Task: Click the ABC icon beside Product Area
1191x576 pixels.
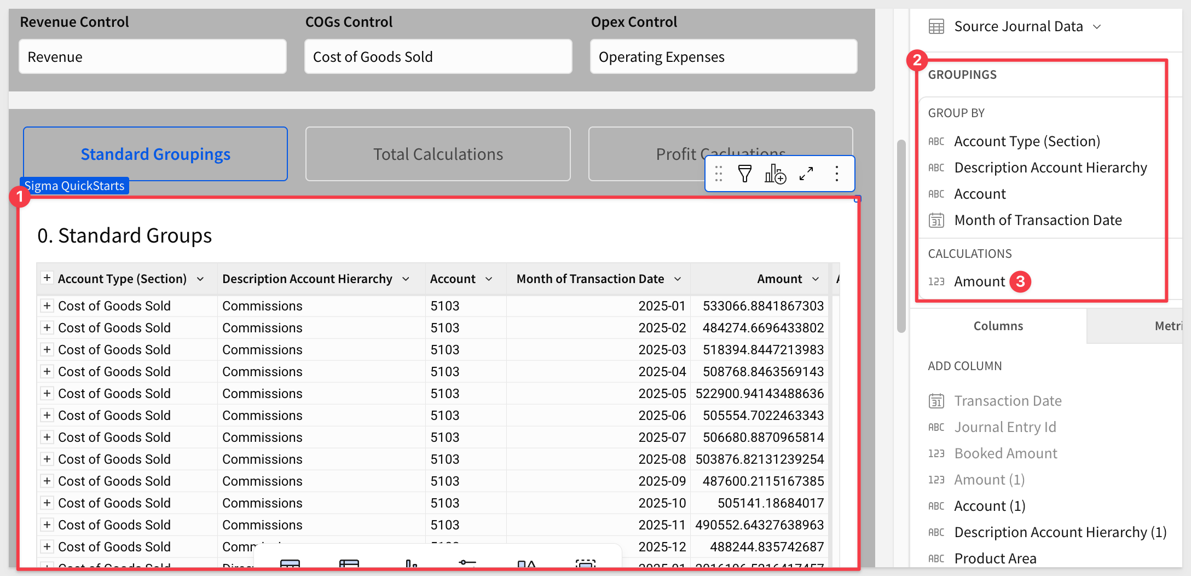Action: pos(936,558)
